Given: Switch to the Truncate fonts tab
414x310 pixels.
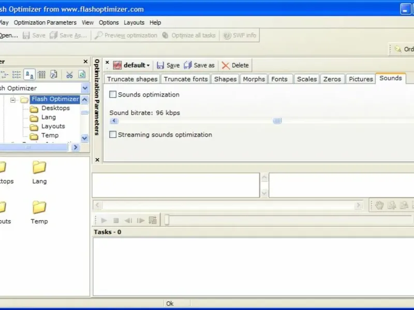Looking at the screenshot, I should [186, 79].
